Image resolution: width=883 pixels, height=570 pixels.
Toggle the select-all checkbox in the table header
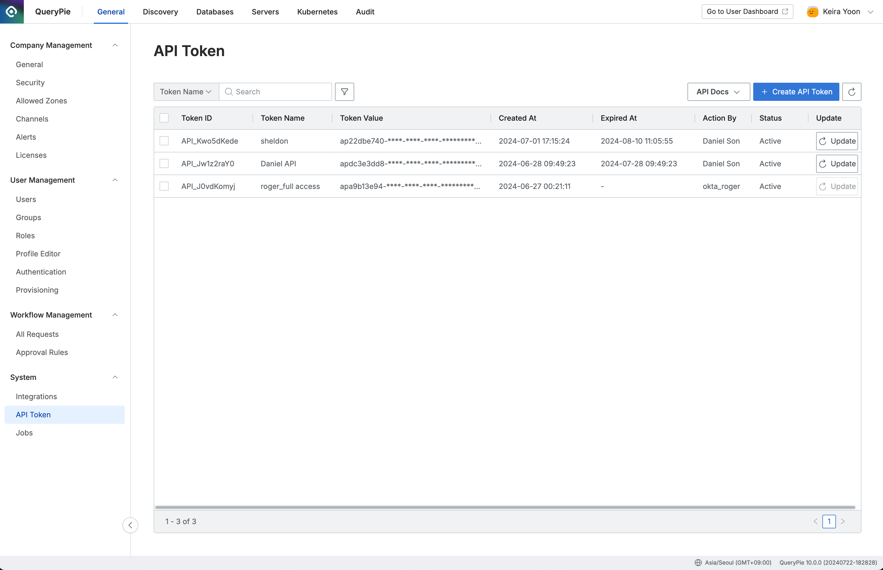pyautogui.click(x=164, y=118)
